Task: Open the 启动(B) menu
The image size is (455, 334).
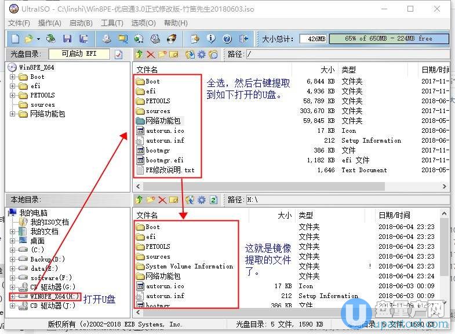Action: tap(81, 23)
